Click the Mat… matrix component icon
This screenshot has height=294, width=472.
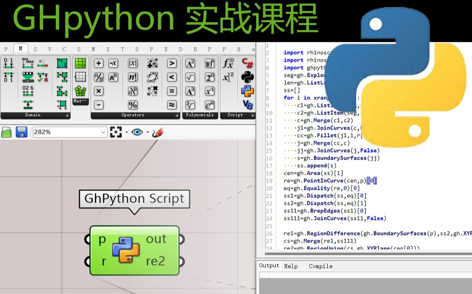(80, 101)
